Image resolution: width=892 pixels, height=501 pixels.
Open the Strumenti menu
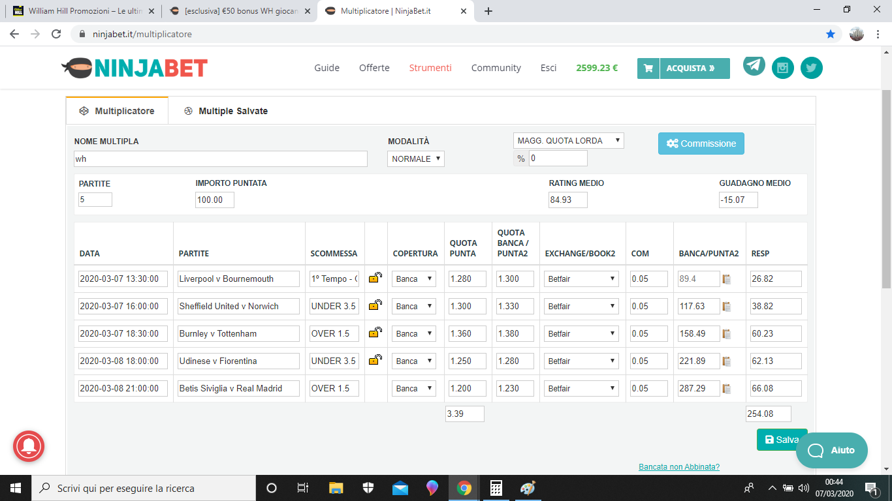(x=430, y=68)
